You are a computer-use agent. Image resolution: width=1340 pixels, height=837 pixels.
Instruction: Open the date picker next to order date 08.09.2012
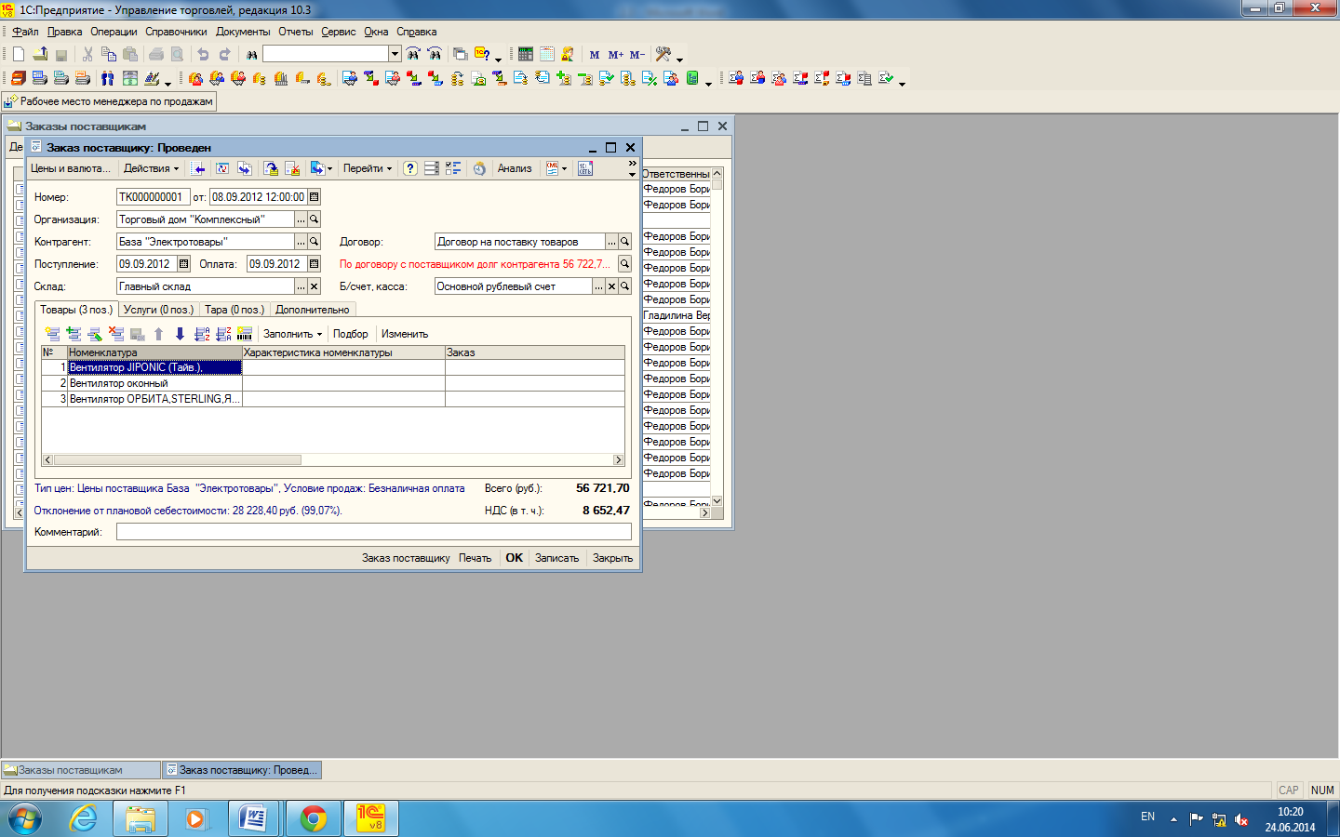(x=315, y=197)
